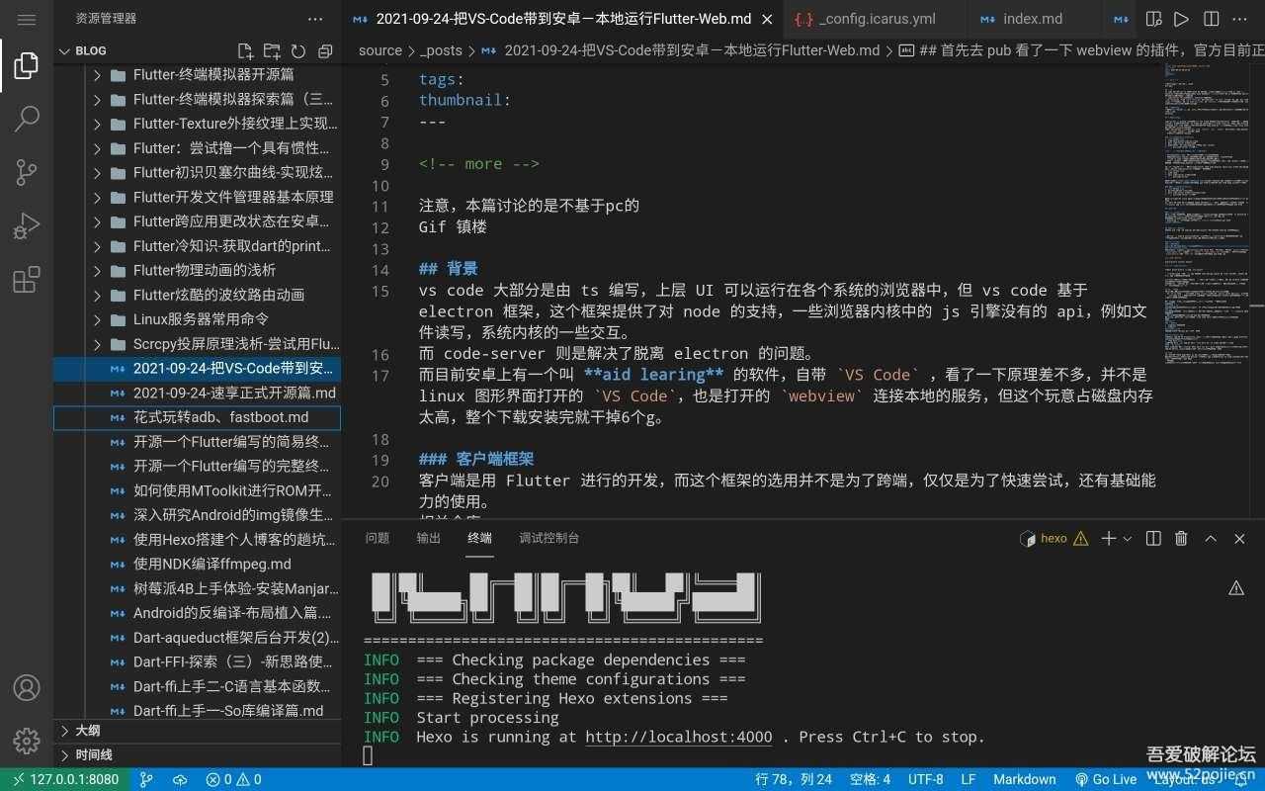Open the Search view in activity bar
Screen dimensions: 1265x791
click(27, 120)
